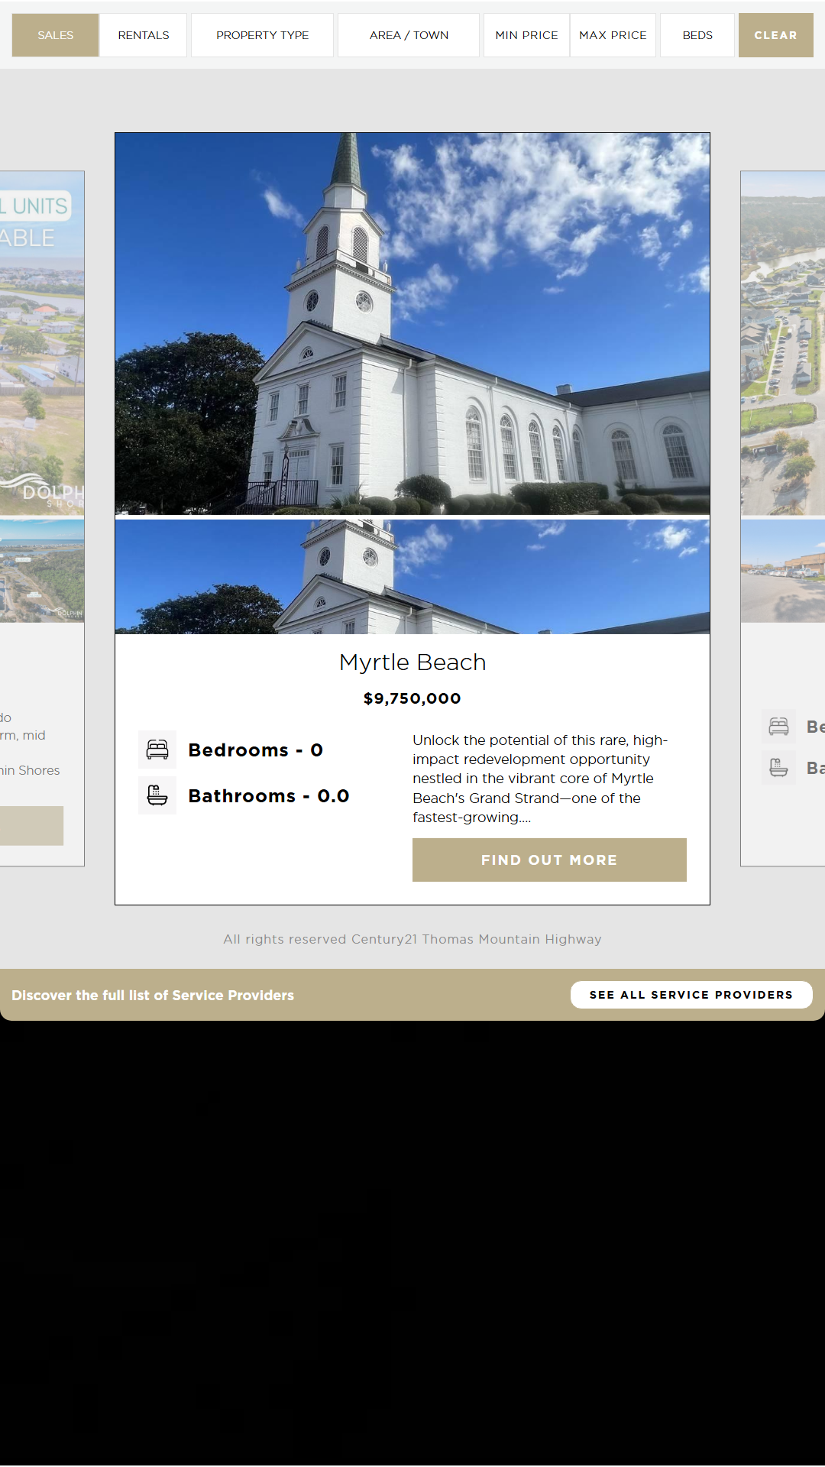The image size is (825, 1467).
Task: Click the Myrtle Beach listing title
Action: tap(412, 662)
